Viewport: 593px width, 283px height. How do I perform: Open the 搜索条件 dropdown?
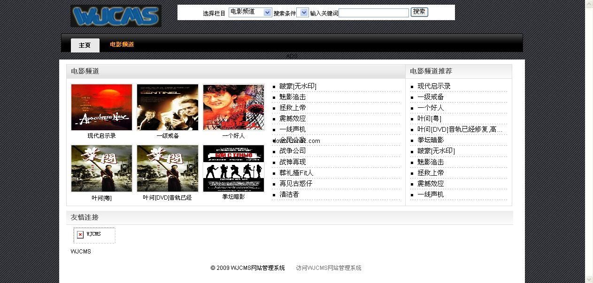[x=302, y=13]
